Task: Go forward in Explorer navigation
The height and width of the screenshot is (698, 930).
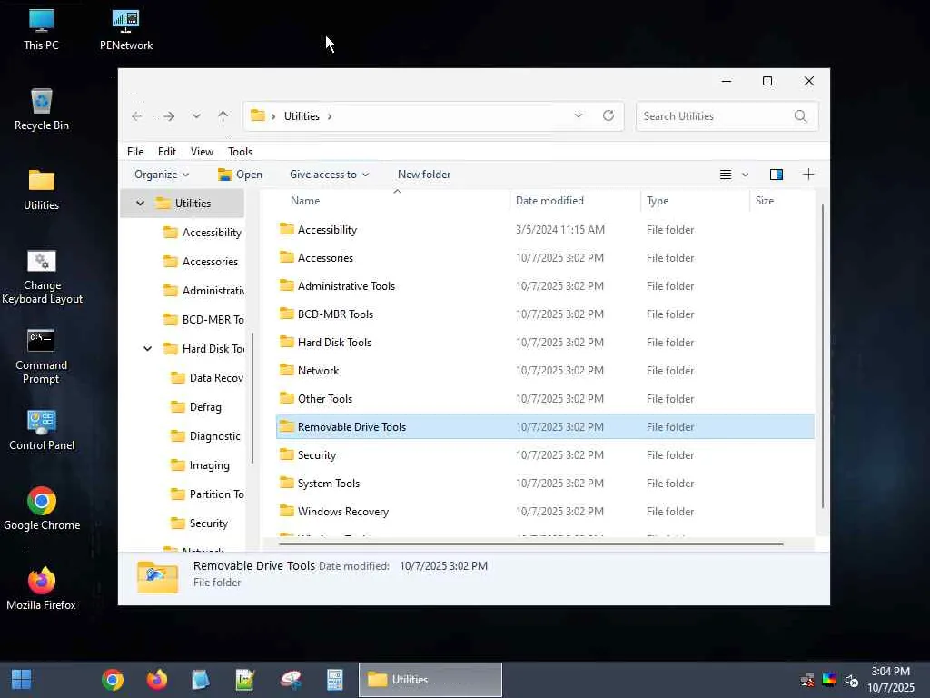Action: click(x=169, y=116)
